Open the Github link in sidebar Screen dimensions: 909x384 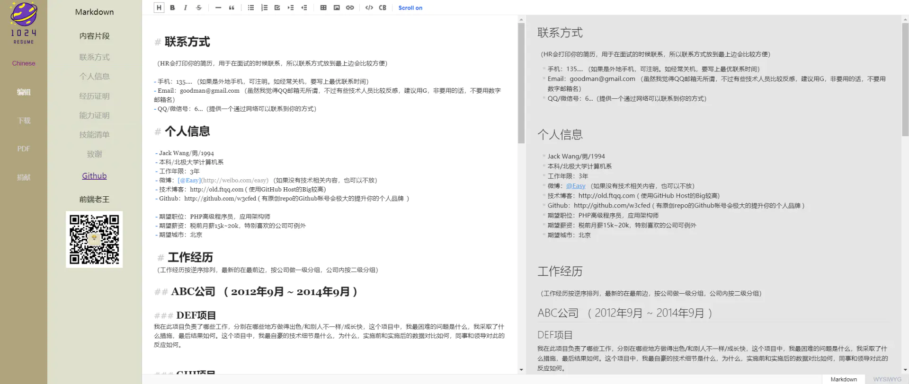94,176
